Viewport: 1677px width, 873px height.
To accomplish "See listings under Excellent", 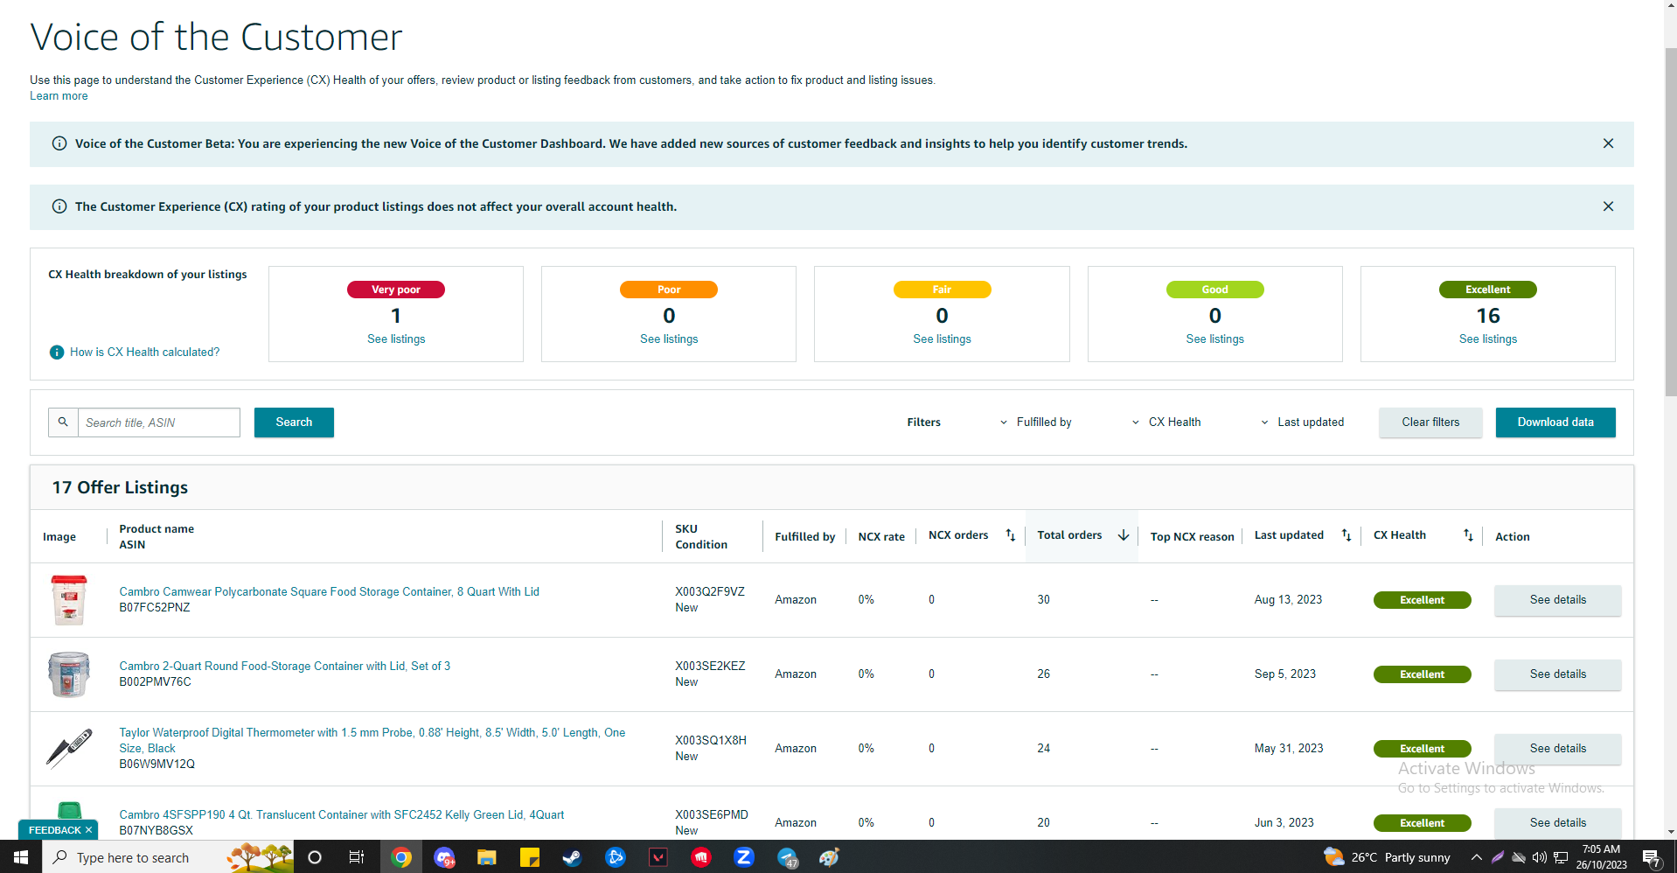I will [1487, 339].
